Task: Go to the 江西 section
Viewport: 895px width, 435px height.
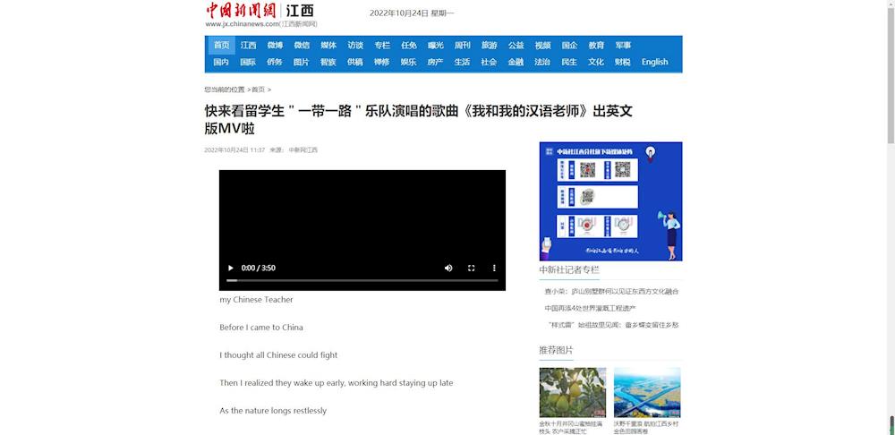Action: (248, 46)
